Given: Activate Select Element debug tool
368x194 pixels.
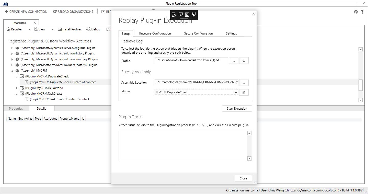Looking at the screenshot, I should coord(181,15).
